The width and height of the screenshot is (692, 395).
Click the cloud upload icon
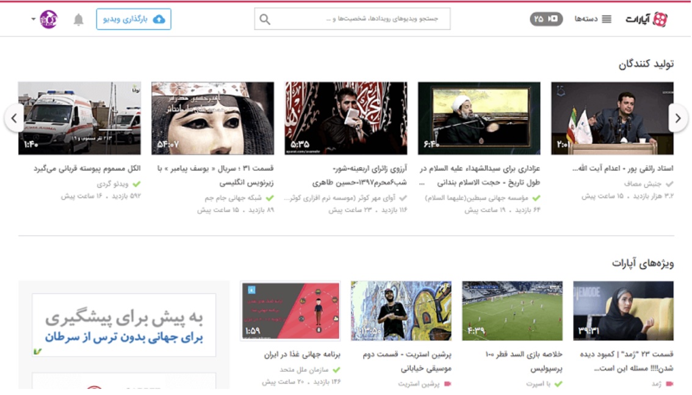tap(160, 18)
